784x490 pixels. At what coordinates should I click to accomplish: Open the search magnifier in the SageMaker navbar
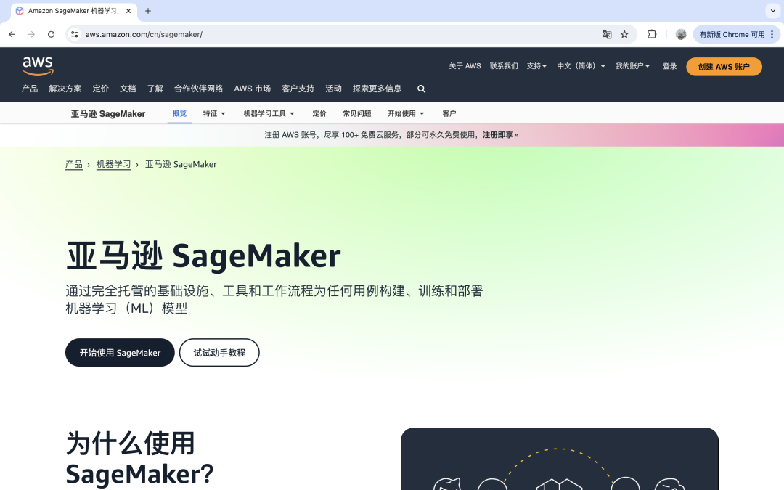tap(421, 89)
